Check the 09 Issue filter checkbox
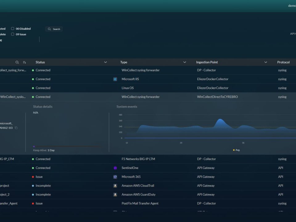The image size is (296, 222). pyautogui.click(x=13, y=34)
